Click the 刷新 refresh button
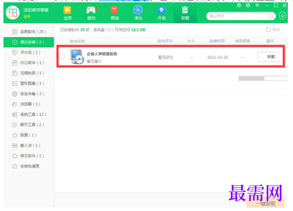 [x=273, y=29]
